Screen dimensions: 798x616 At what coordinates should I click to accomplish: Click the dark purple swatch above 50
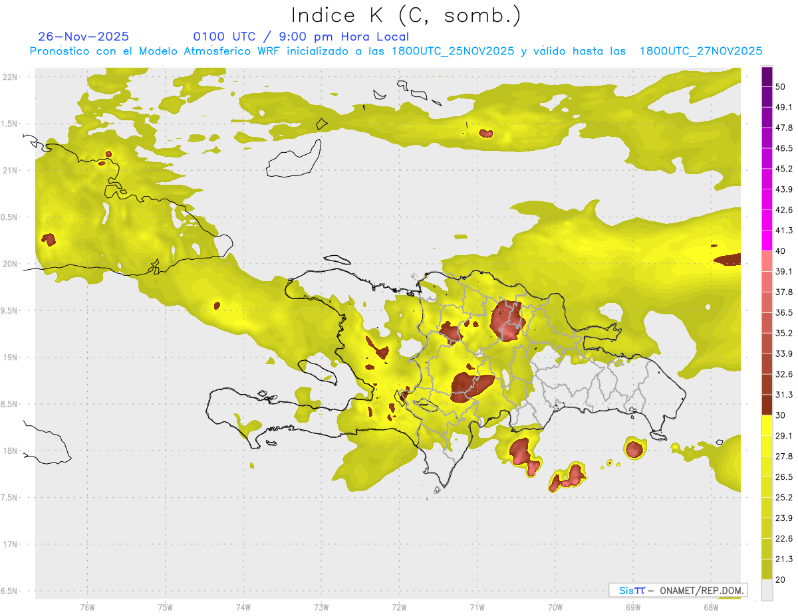pyautogui.click(x=767, y=76)
